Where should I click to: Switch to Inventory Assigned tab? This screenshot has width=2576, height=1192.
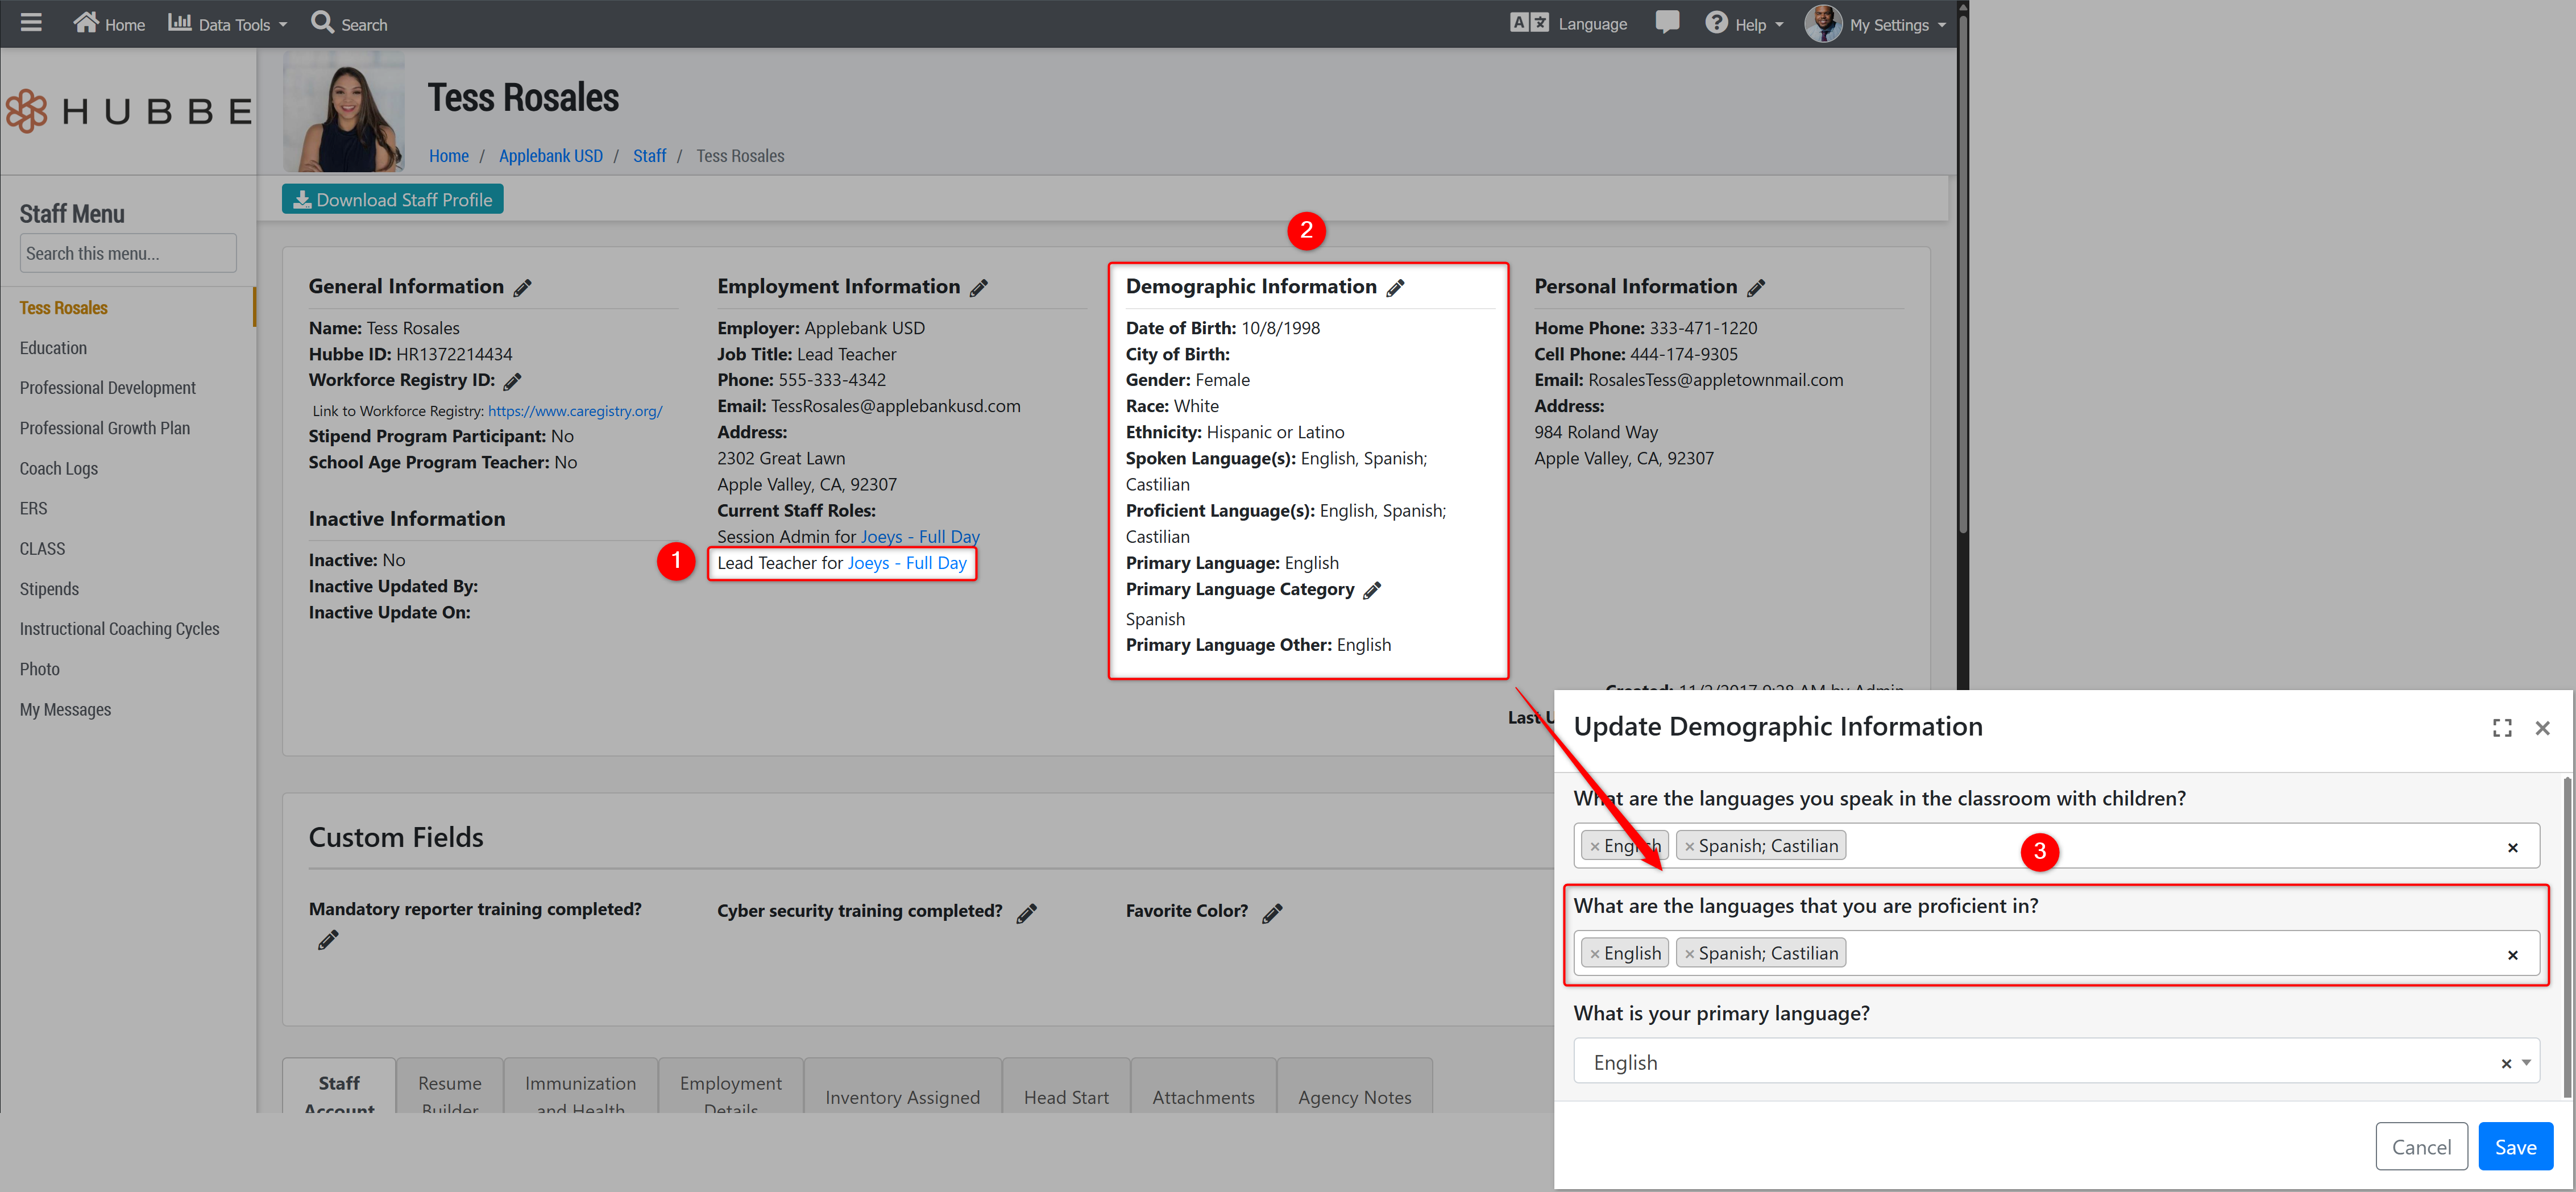[902, 1097]
